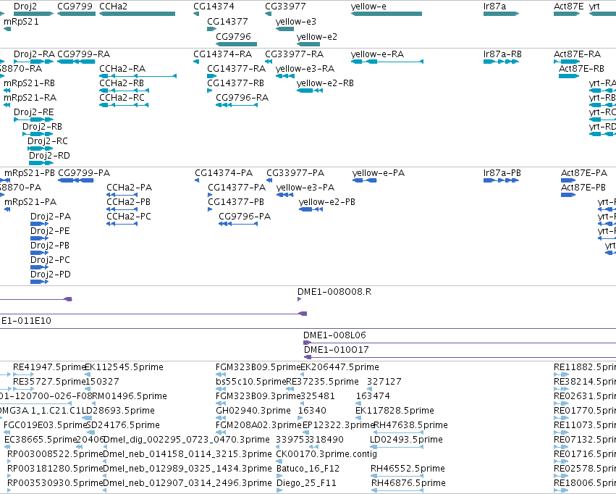Open EST RH46876.5prime
The image size is (616, 494).
click(397, 490)
